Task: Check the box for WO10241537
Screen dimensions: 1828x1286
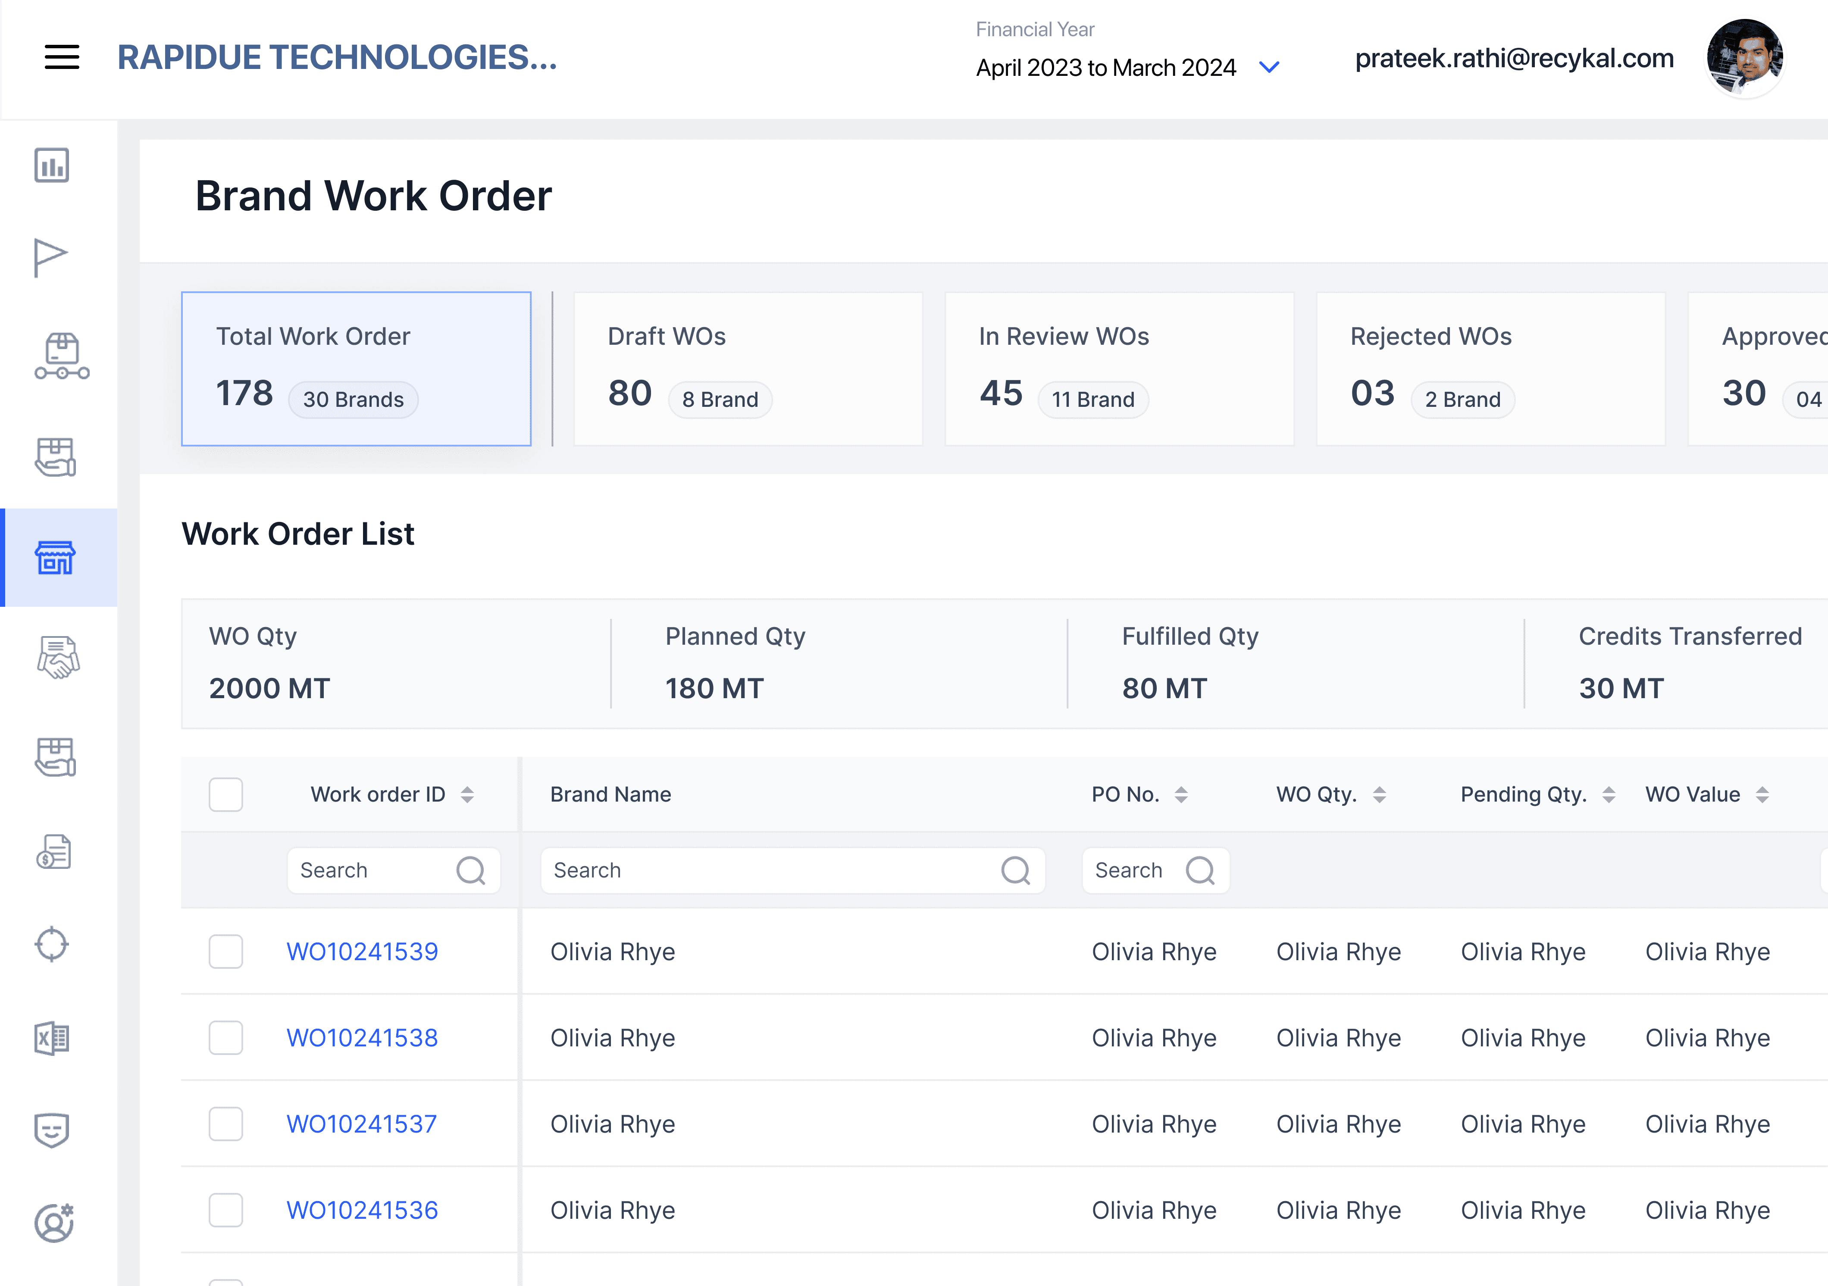Action: click(x=225, y=1124)
